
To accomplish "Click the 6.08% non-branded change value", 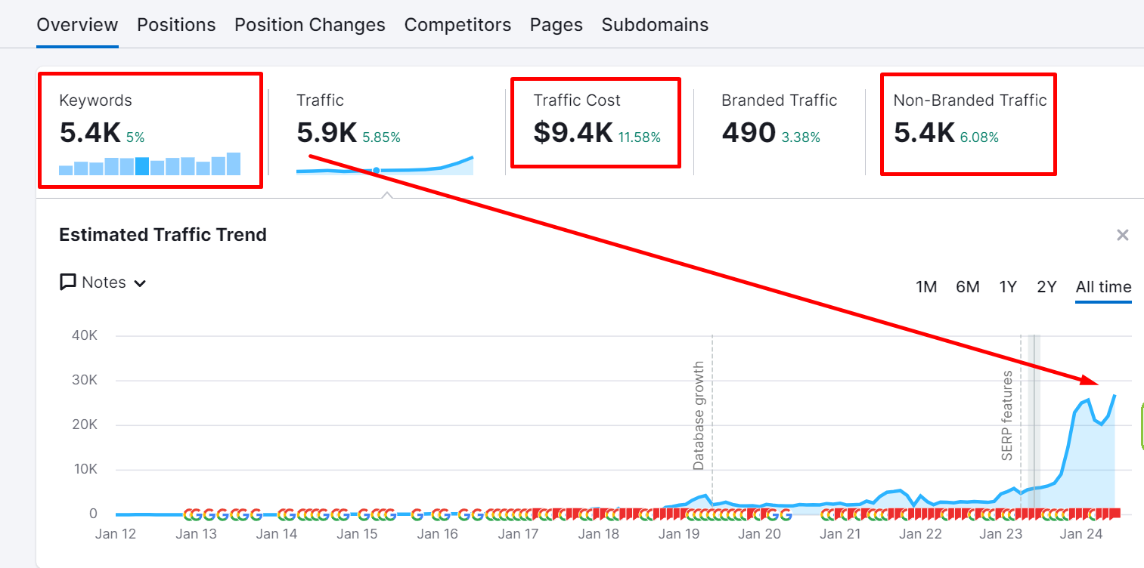I will pyautogui.click(x=979, y=137).
